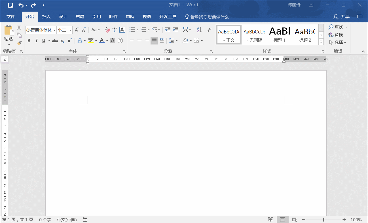Image resolution: width=368 pixels, height=223 pixels.
Task: Switch to the 开发工具 tab
Action: point(168,17)
